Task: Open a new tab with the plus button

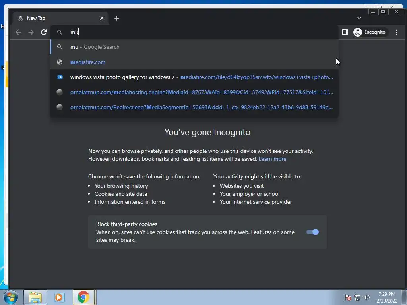Action: coord(117,18)
